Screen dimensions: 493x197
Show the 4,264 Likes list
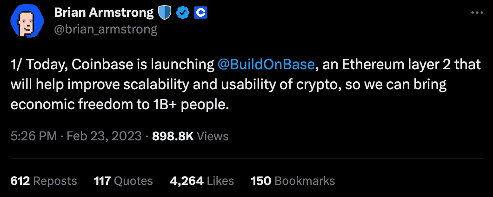click(x=202, y=181)
